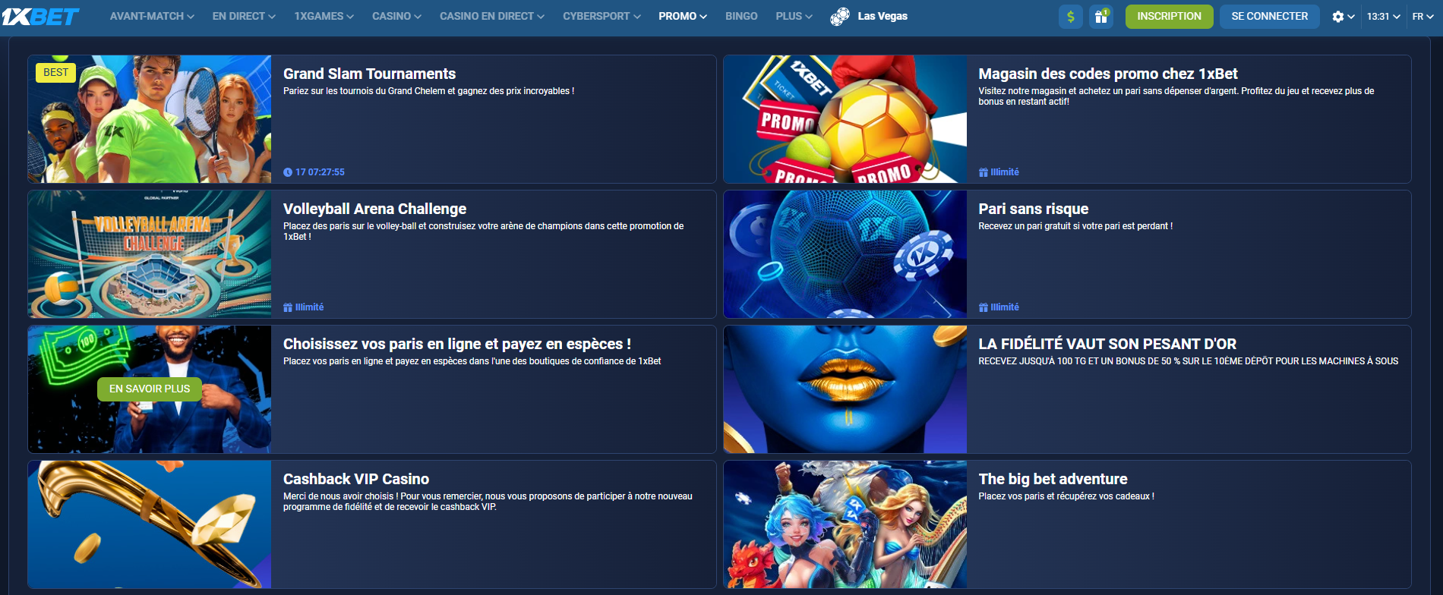Viewport: 1443px width, 595px height.
Task: Select the CYBERSPORT menu item
Action: coord(601,16)
